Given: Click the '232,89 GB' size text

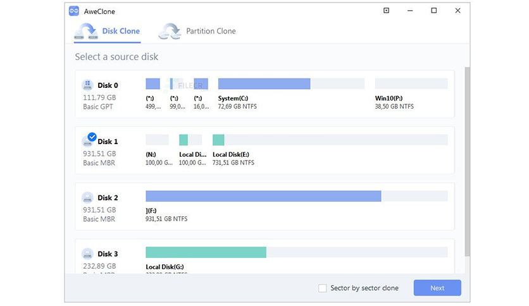Looking at the screenshot, I should pyautogui.click(x=99, y=266).
